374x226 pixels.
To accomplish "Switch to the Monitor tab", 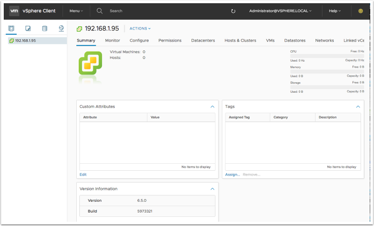I will [113, 40].
